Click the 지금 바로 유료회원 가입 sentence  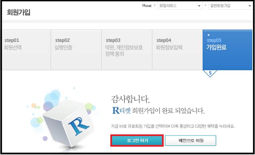(173, 126)
